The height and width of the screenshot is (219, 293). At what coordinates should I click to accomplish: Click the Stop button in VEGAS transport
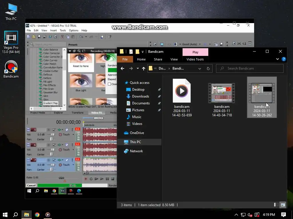coord(113,179)
